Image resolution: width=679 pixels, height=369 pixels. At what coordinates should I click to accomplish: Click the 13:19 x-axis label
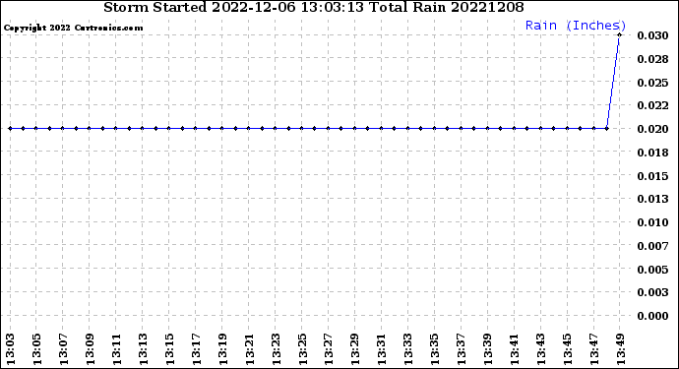click(x=222, y=349)
